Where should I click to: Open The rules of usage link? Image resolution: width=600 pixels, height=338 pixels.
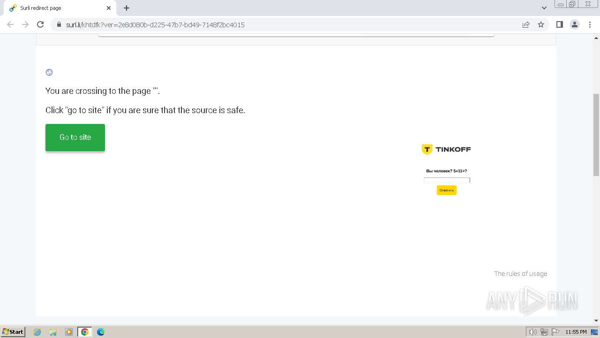(520, 274)
